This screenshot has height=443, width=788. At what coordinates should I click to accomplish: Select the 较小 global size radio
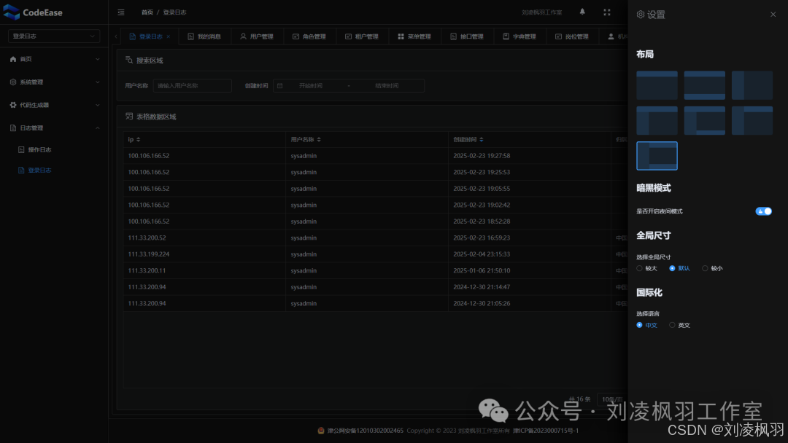705,268
